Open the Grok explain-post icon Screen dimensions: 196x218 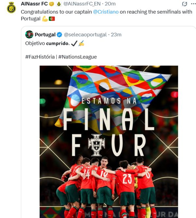pos(184,4)
